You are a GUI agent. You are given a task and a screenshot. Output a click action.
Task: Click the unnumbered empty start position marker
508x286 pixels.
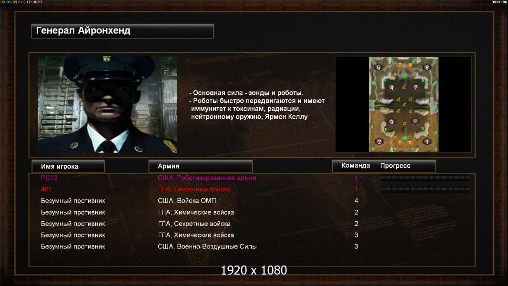point(416,121)
